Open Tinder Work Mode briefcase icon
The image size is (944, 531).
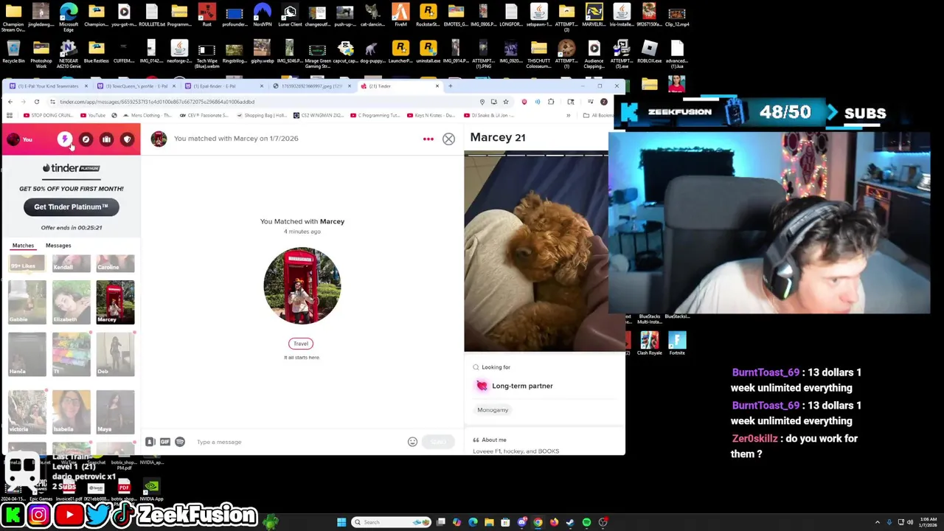click(106, 139)
